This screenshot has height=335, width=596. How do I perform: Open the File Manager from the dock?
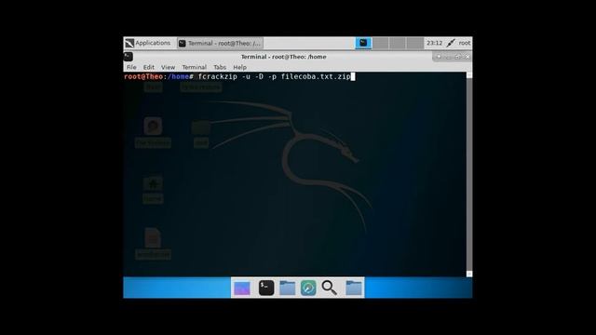point(288,288)
